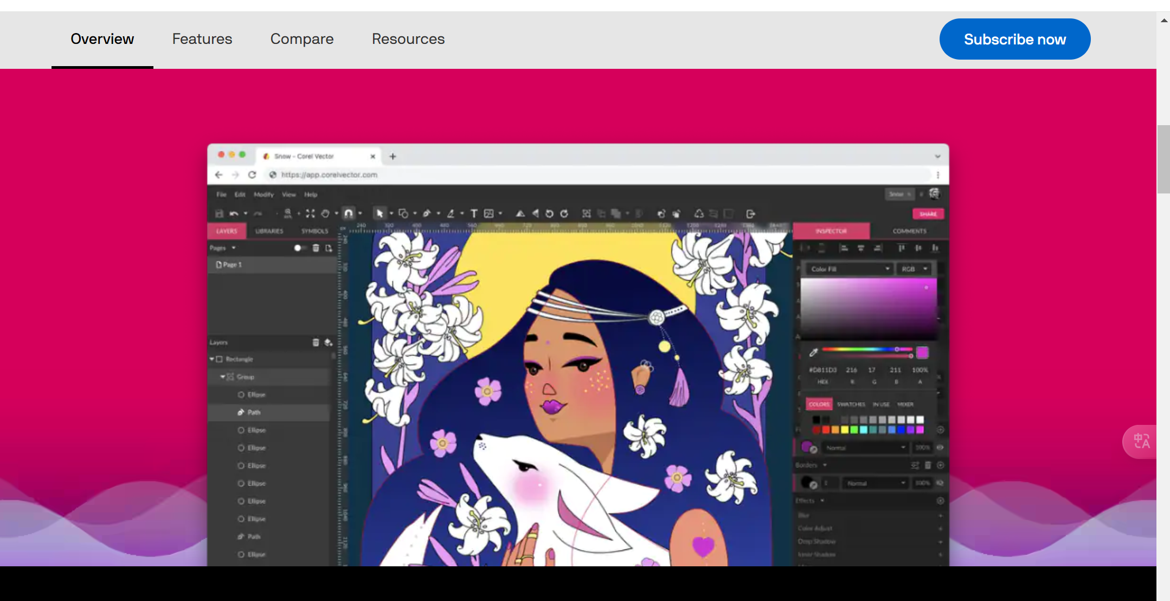The height and width of the screenshot is (601, 1170).
Task: Click the Send backward icon
Action: pos(676,214)
